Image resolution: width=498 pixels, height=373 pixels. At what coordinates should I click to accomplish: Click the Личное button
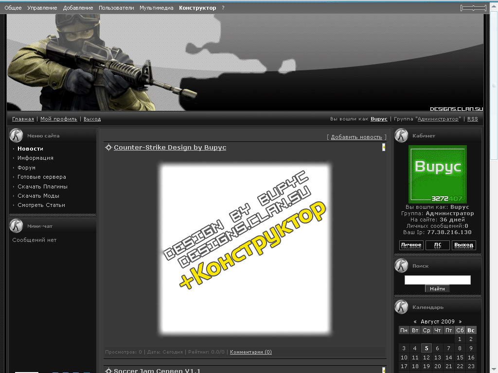coord(411,245)
